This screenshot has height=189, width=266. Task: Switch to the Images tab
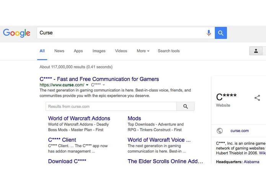[x=99, y=51]
